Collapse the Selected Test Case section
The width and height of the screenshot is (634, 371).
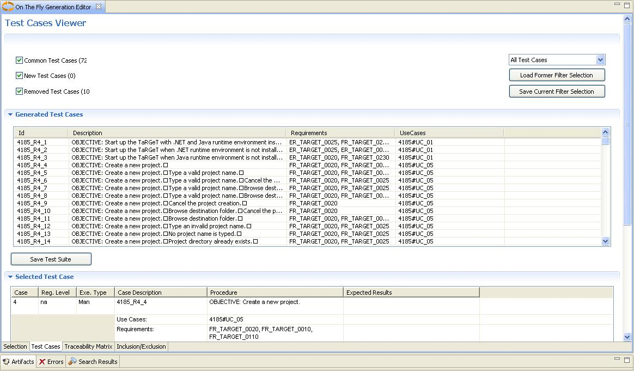point(10,277)
